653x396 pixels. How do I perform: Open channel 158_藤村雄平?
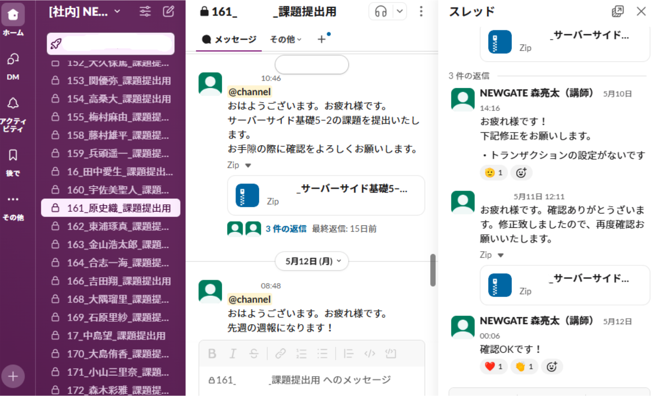click(x=111, y=135)
